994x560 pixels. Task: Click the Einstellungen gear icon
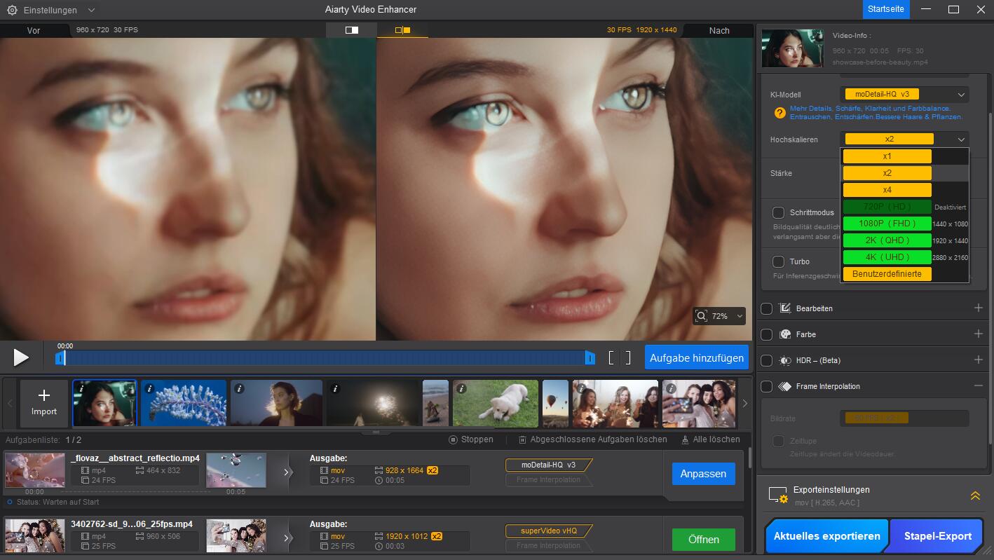(x=12, y=11)
